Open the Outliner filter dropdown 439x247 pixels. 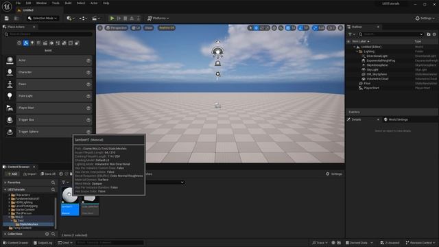pyautogui.click(x=352, y=34)
